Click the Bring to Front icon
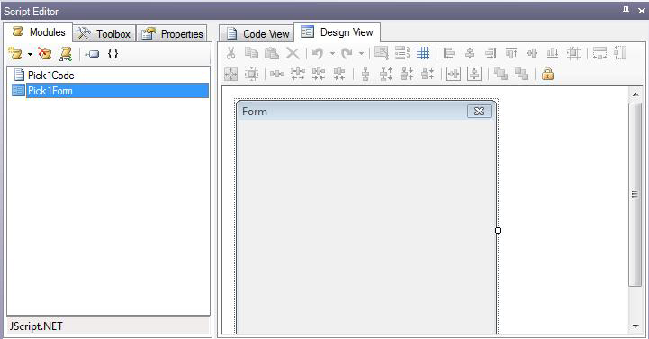Screen dimensions: 649x339 coord(500,75)
